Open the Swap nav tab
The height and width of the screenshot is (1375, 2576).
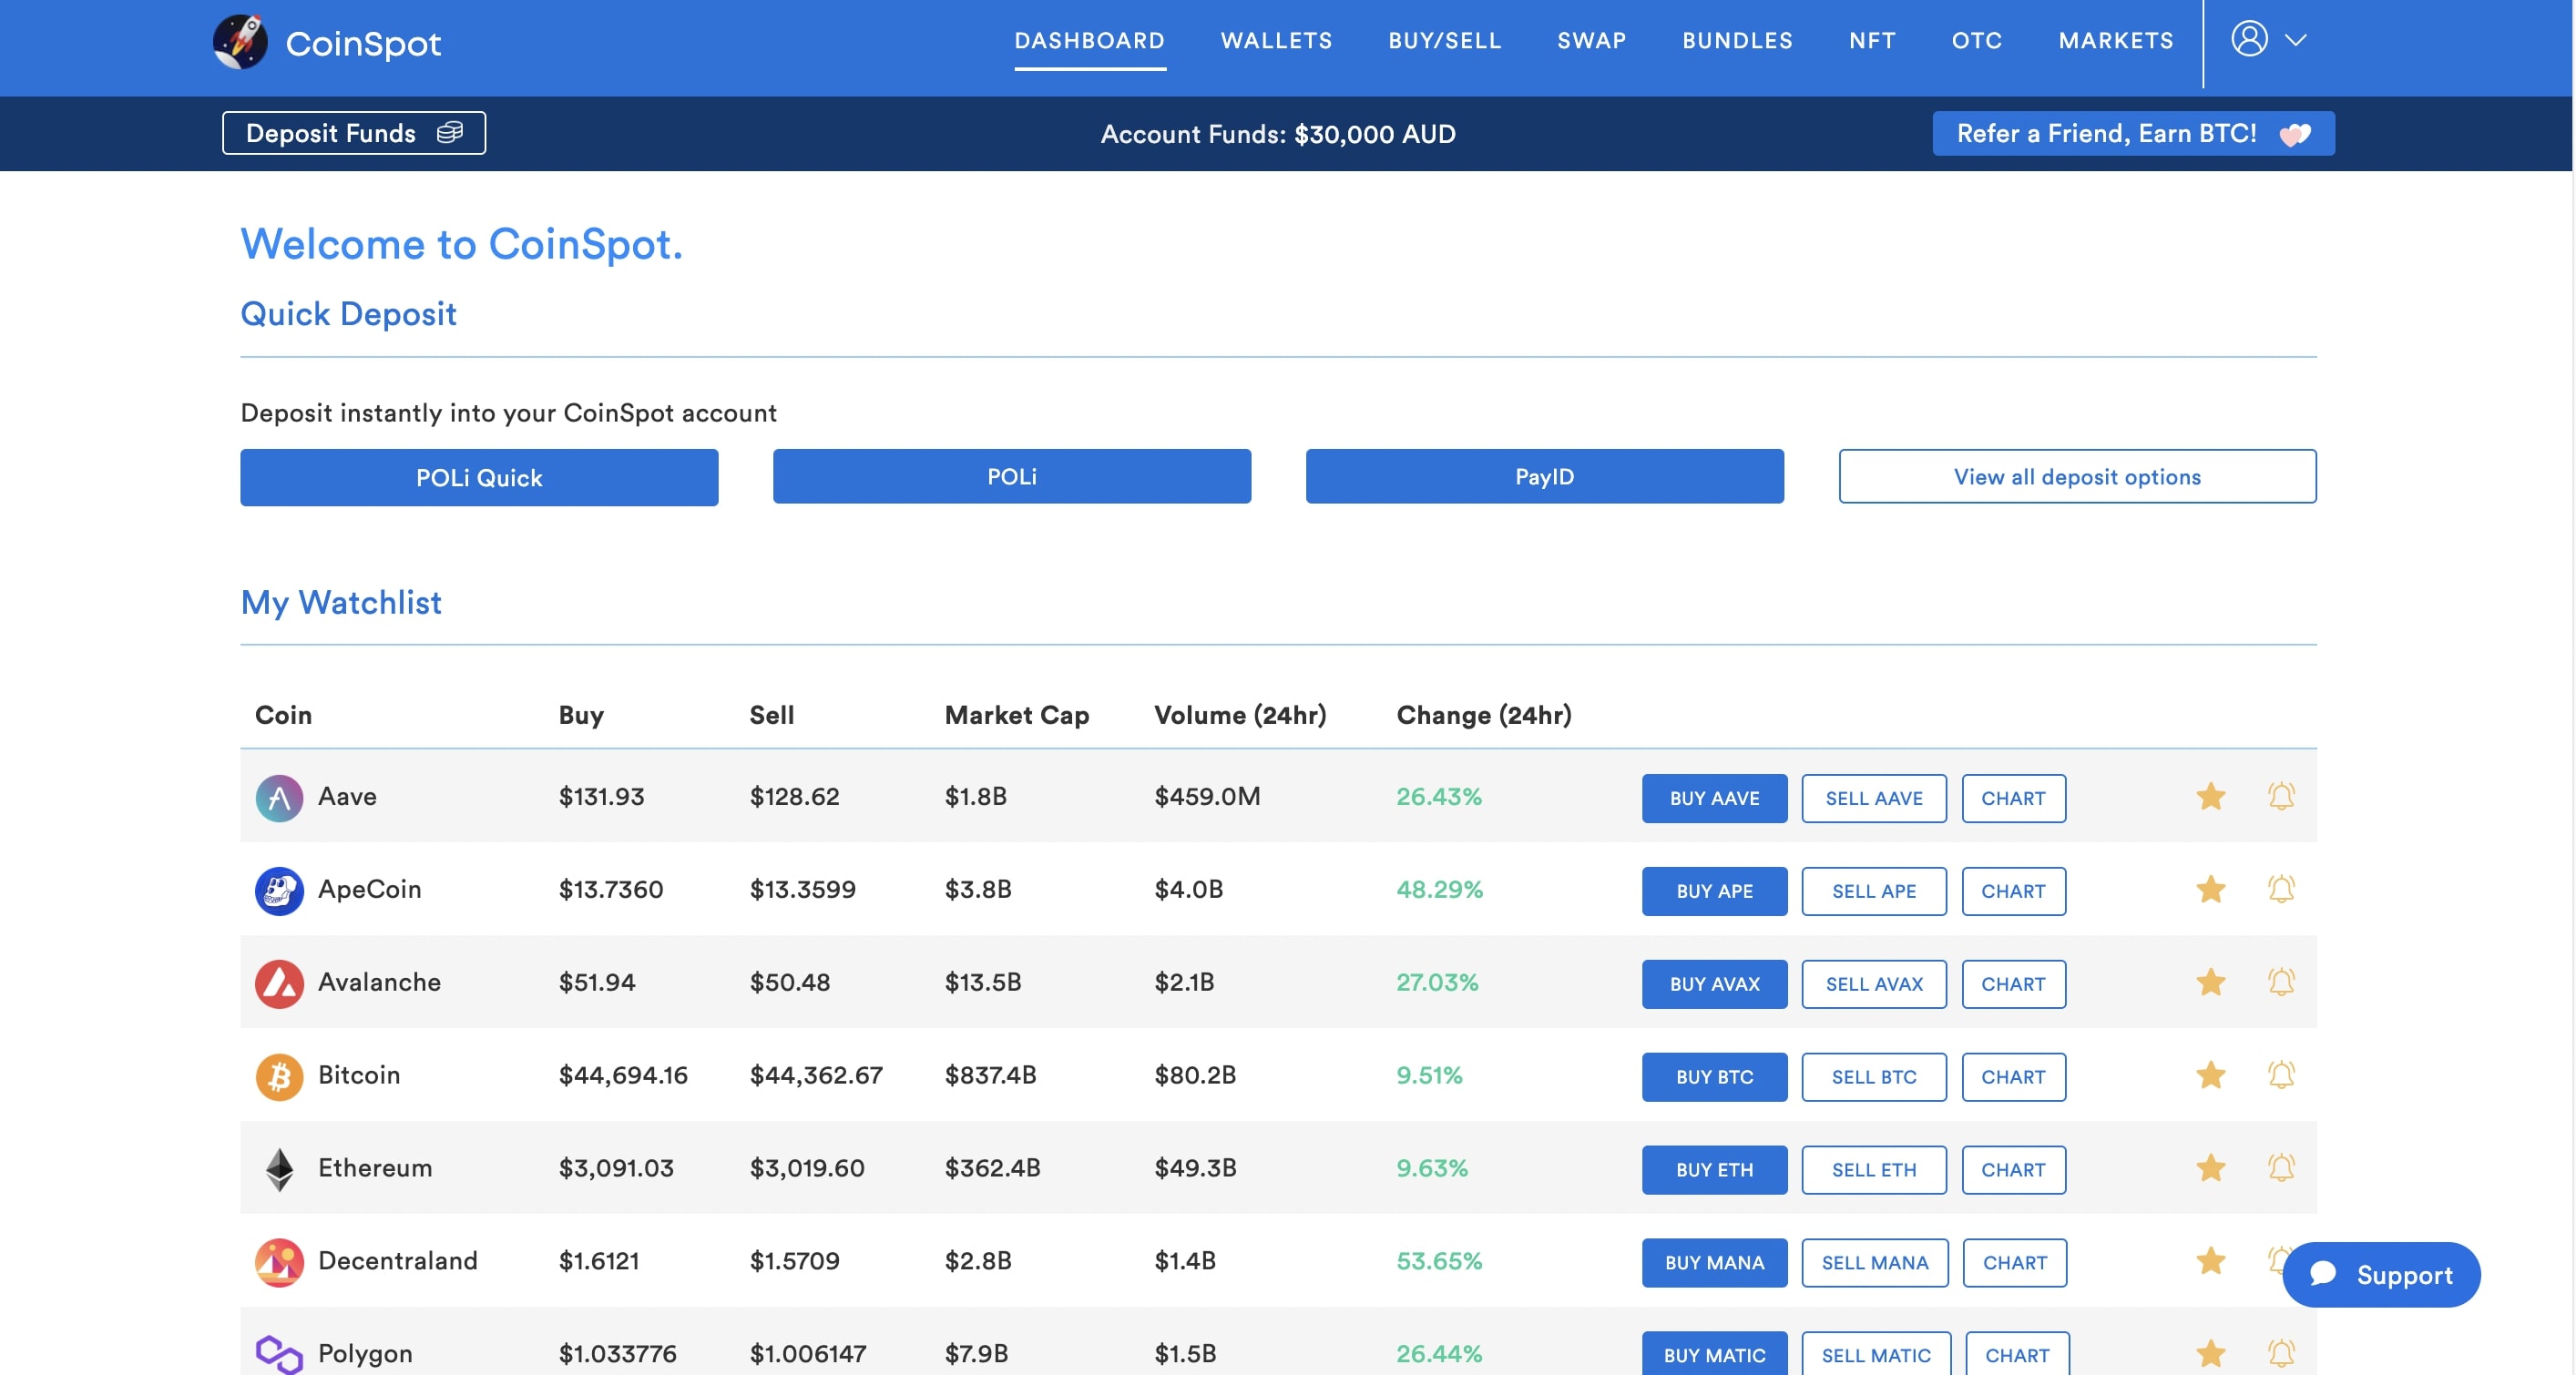1591,41
